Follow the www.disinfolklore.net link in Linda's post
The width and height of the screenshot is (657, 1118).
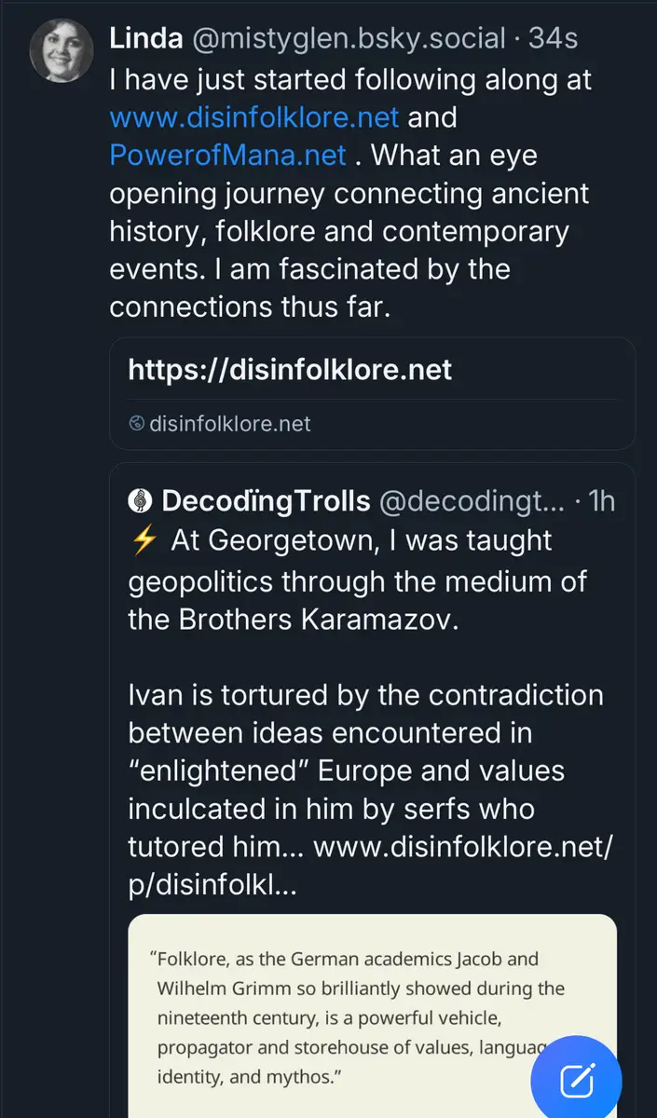(253, 117)
